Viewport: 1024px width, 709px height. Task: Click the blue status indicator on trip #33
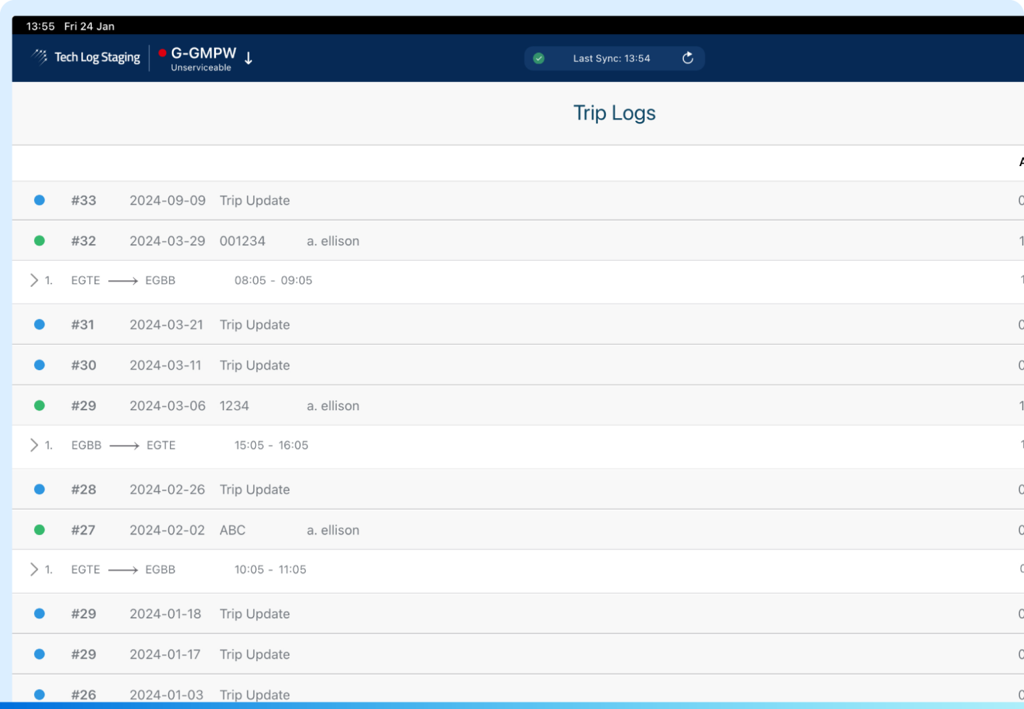(x=39, y=199)
